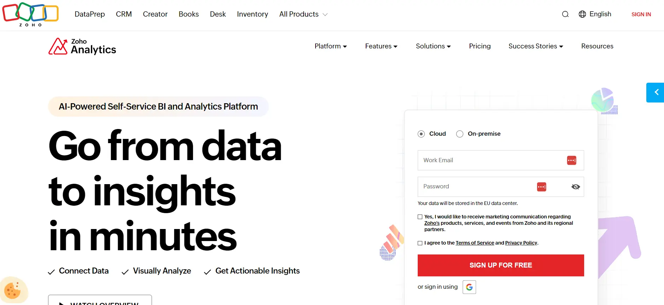This screenshot has width=664, height=305.
Task: Collapse the right-edge chevron panel
Action: tap(657, 92)
